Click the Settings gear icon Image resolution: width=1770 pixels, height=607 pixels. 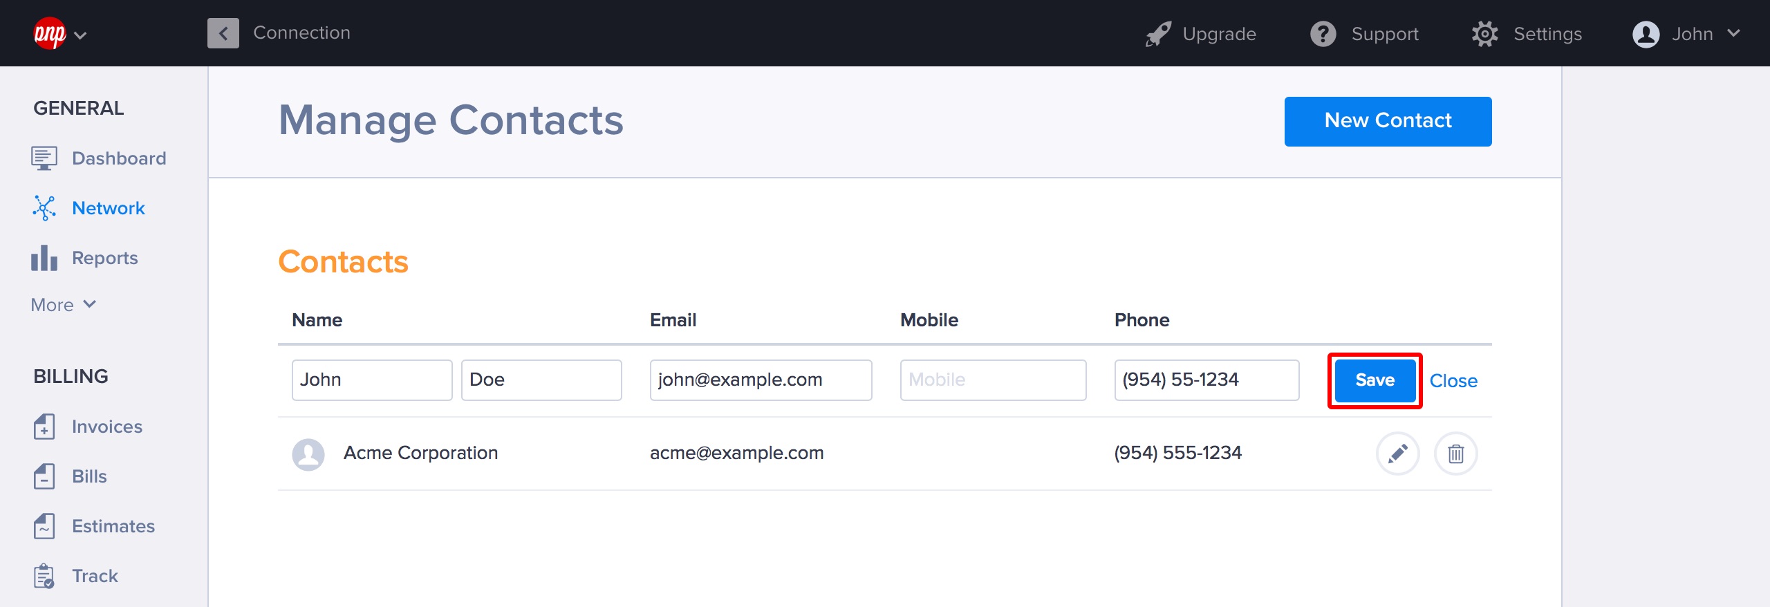pyautogui.click(x=1484, y=34)
